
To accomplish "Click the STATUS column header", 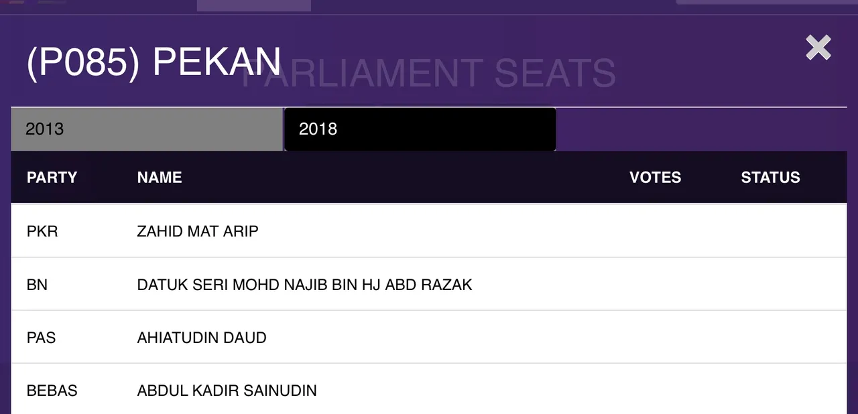I will pos(770,178).
